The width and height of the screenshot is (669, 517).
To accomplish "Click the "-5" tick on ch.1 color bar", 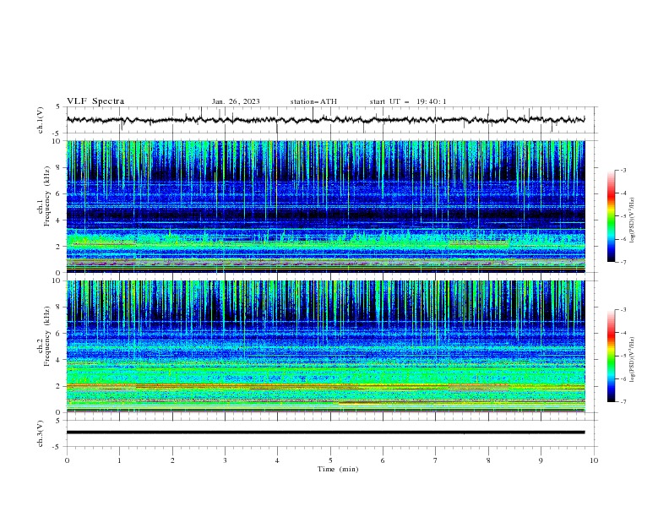I will pos(623,216).
